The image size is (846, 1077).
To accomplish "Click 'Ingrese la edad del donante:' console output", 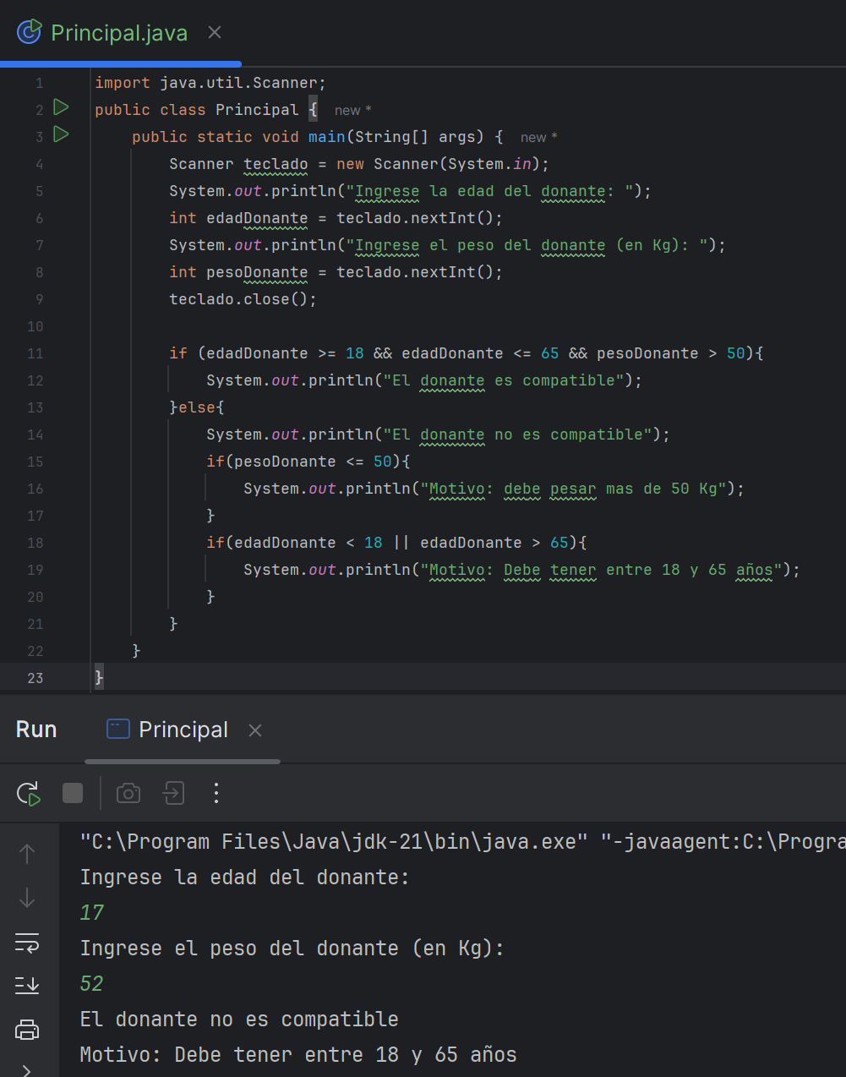I will pyautogui.click(x=244, y=877).
